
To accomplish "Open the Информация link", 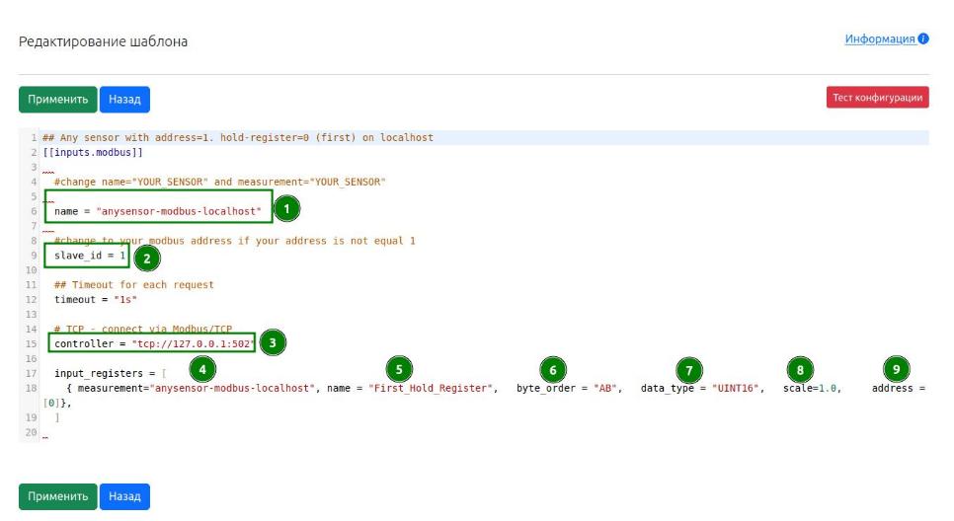I will [879, 39].
